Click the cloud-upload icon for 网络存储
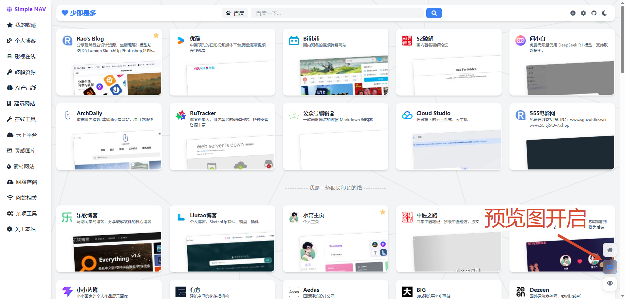 pyautogui.click(x=10, y=182)
